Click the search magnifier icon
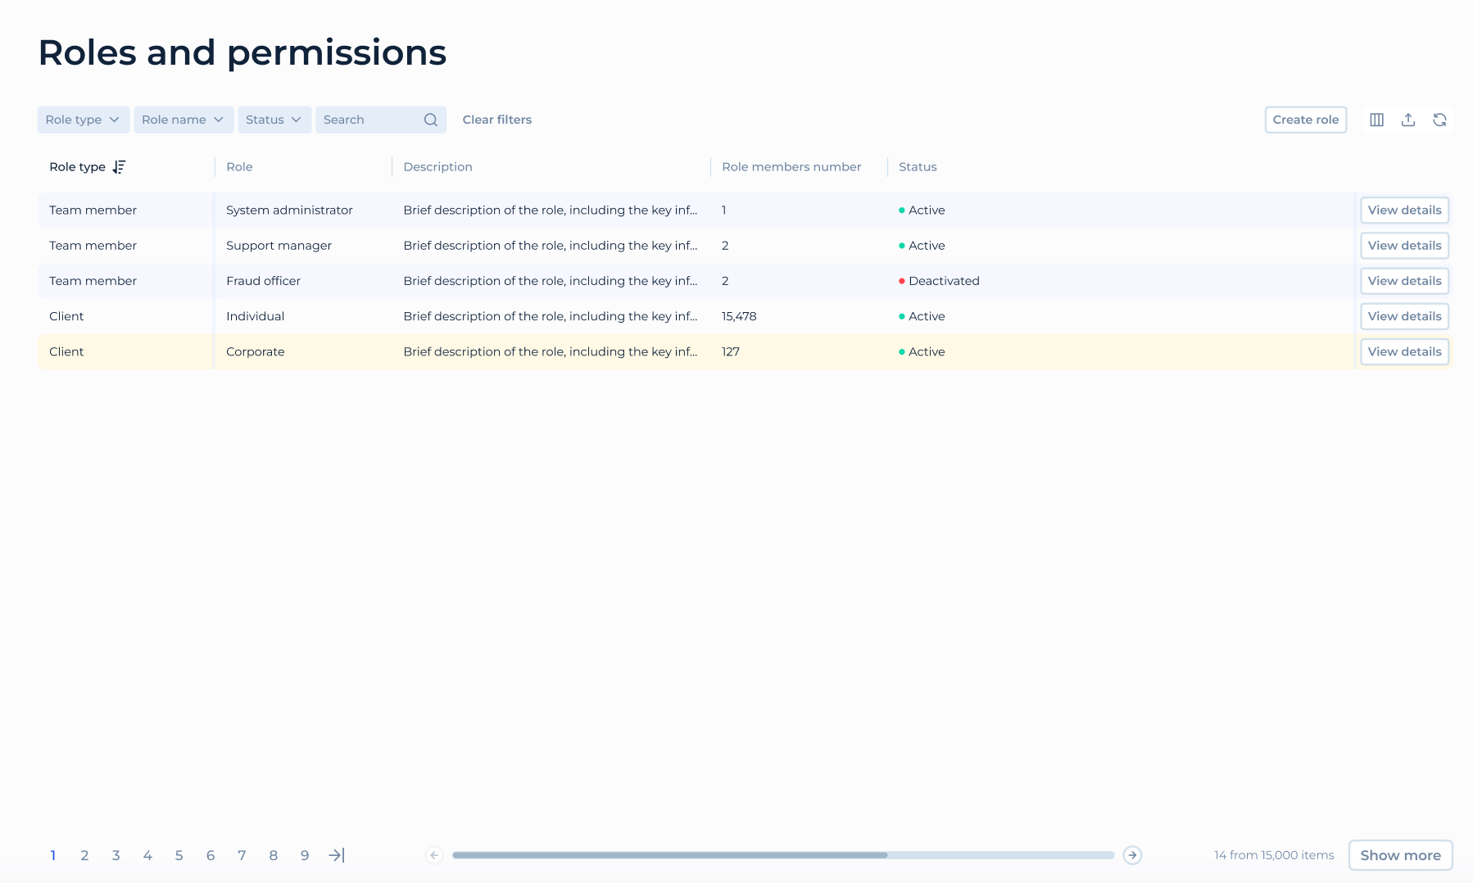This screenshot has height=883, width=1473. pyautogui.click(x=429, y=120)
